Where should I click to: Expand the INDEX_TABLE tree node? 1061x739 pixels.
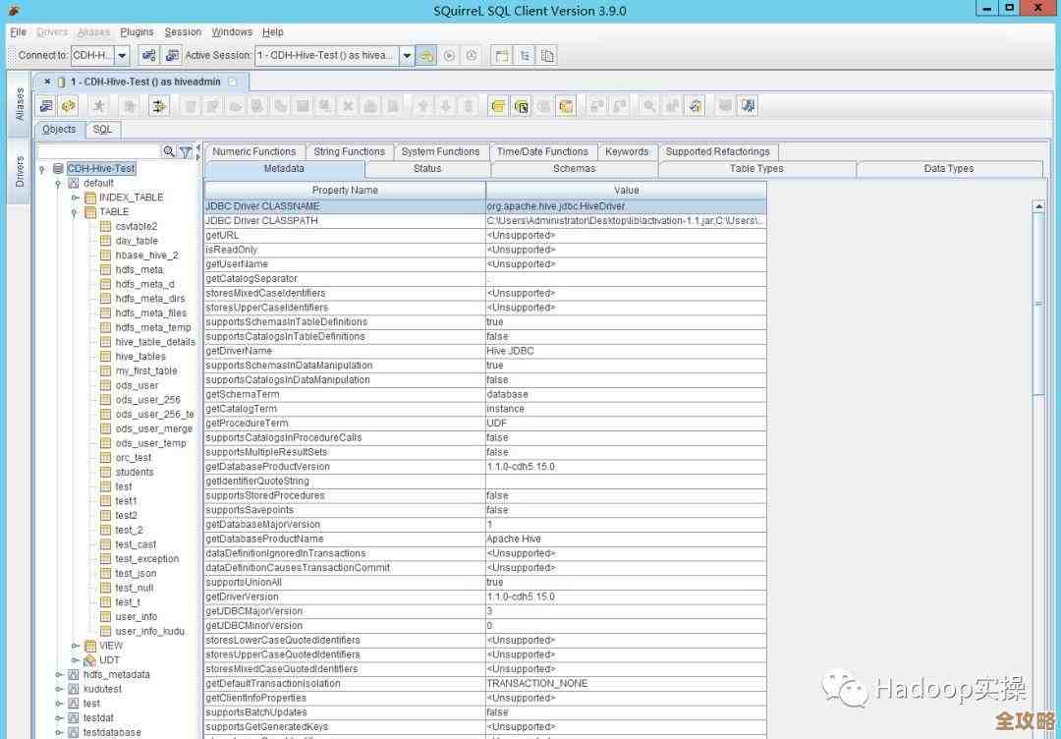click(x=75, y=198)
